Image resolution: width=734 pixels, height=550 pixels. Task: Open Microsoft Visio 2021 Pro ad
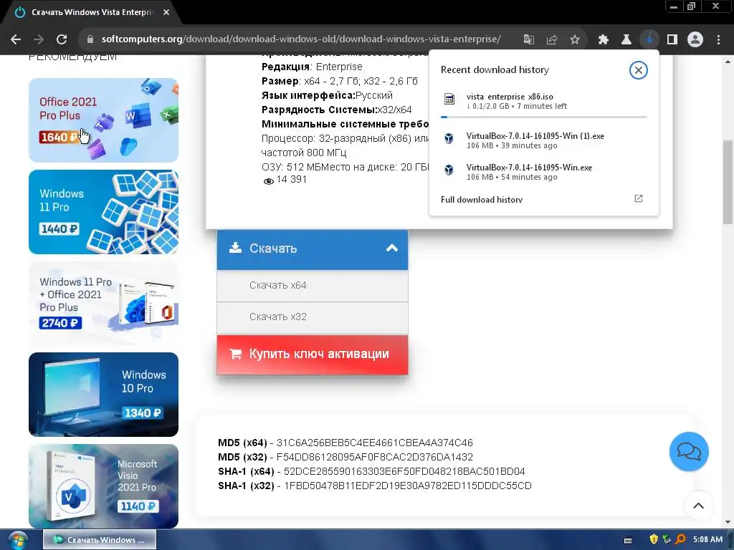pos(103,486)
